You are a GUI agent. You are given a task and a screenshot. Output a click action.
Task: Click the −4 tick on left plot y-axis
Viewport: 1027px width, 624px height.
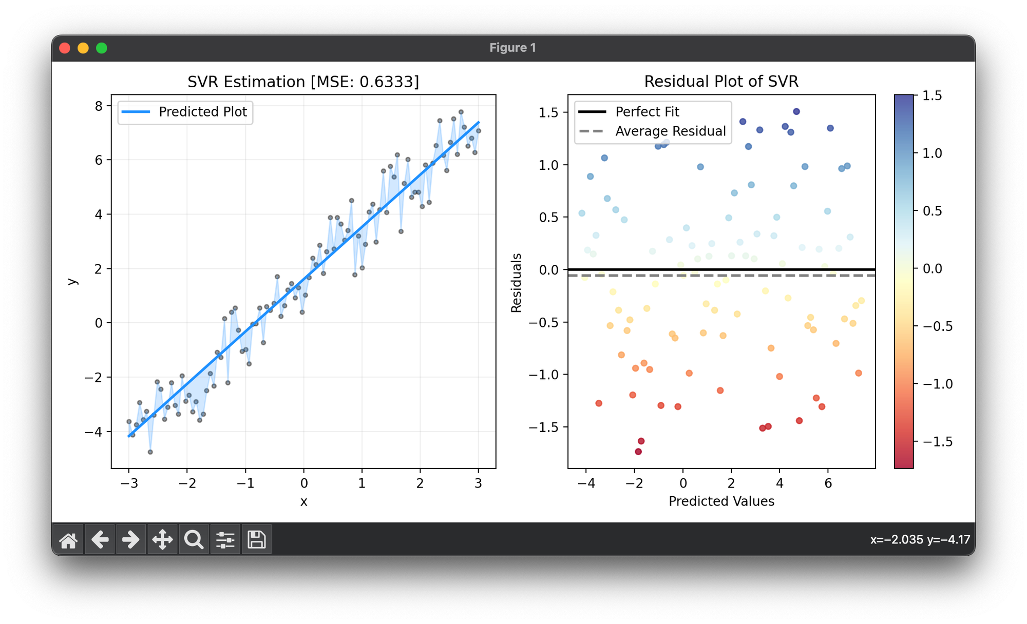[94, 432]
